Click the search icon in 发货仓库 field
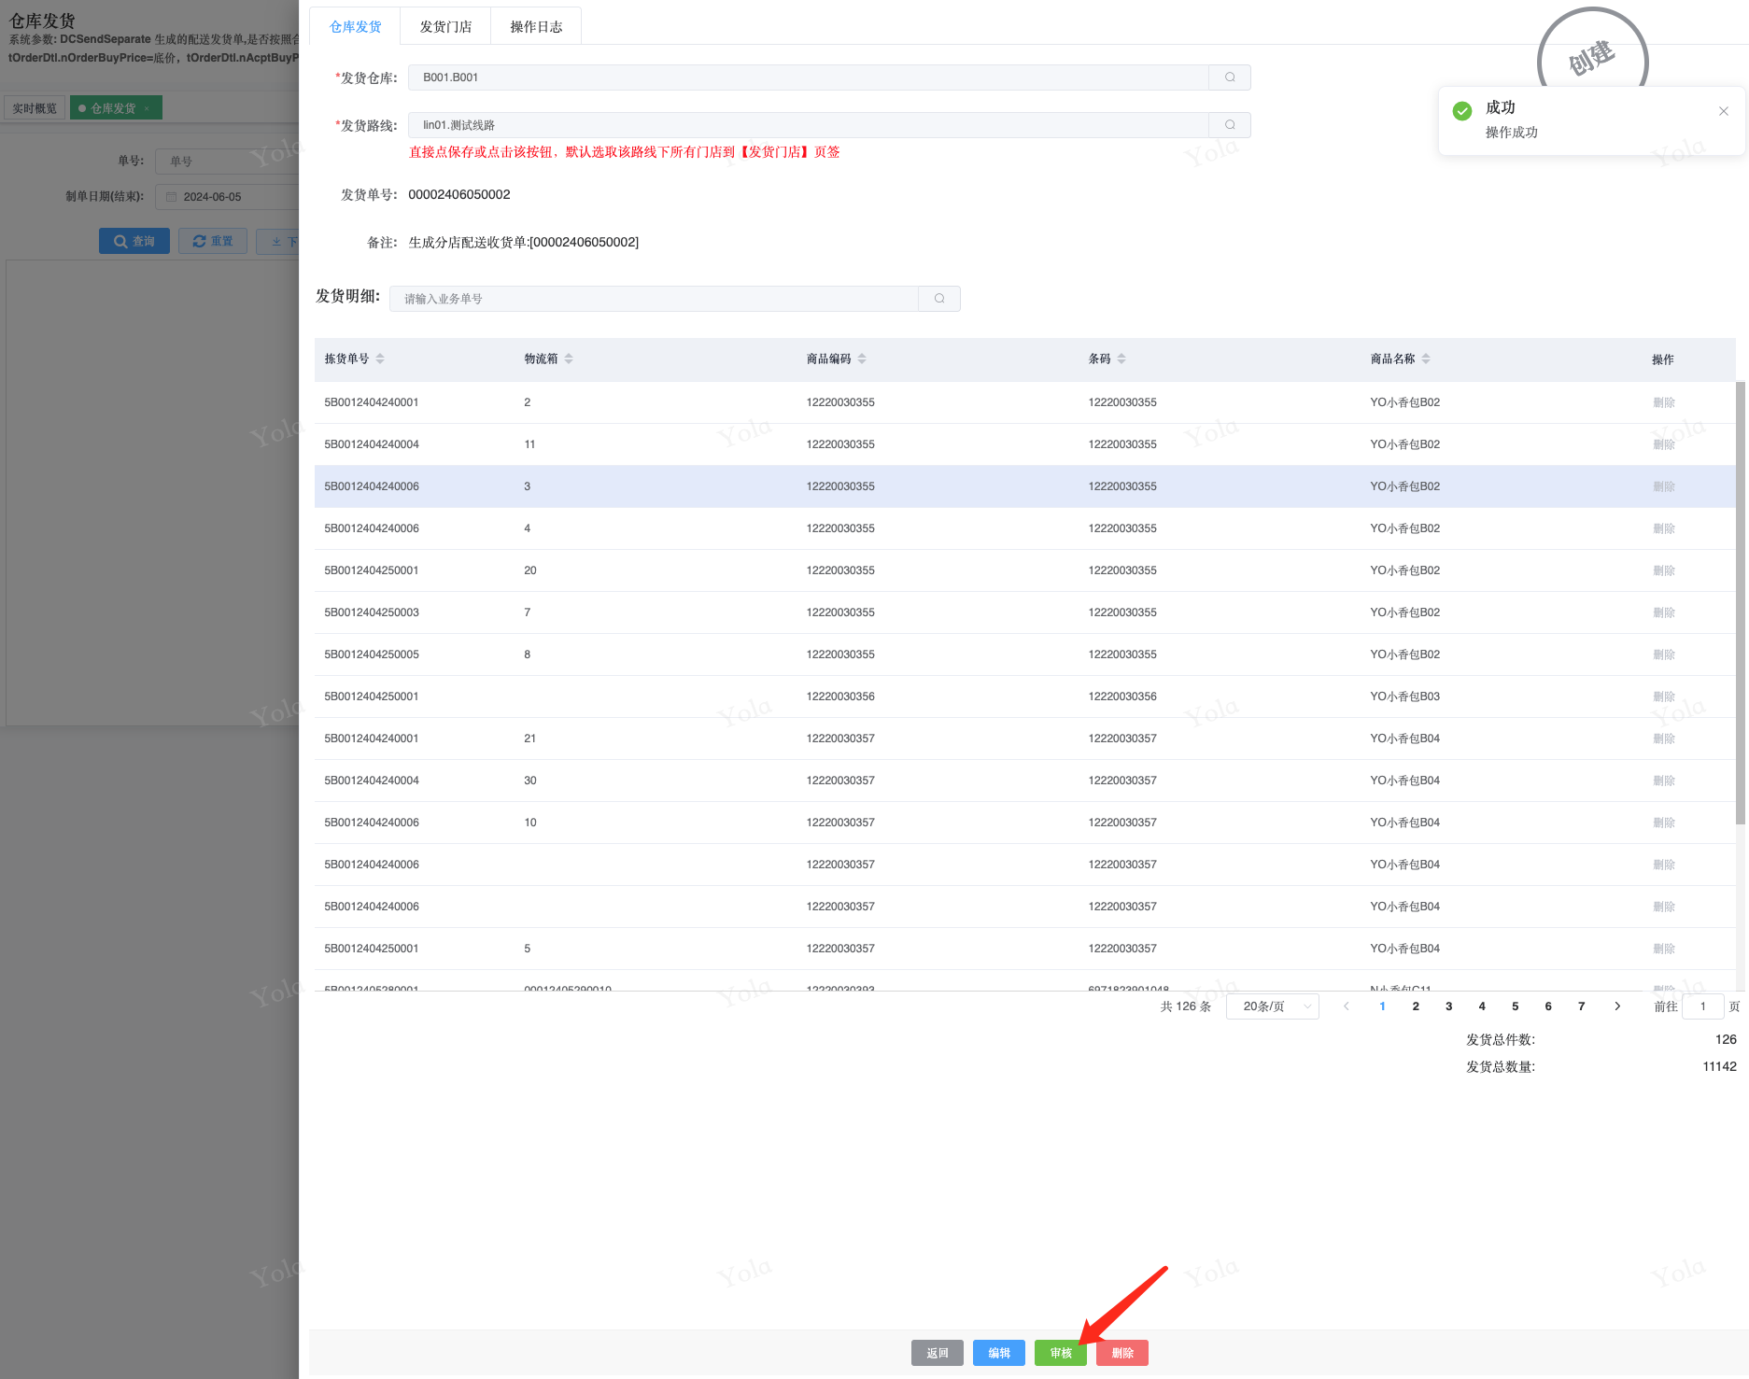 pos(1230,77)
